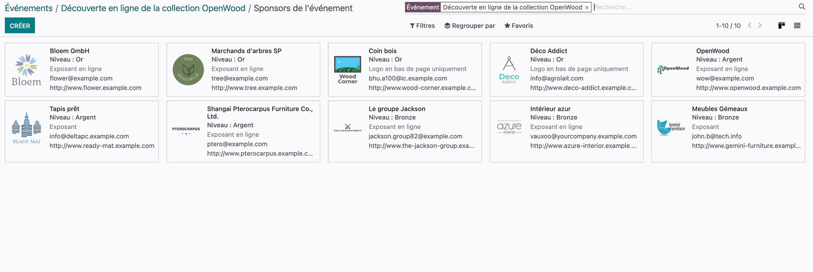
Task: Click the-jackson-group website URL
Action: [421, 146]
